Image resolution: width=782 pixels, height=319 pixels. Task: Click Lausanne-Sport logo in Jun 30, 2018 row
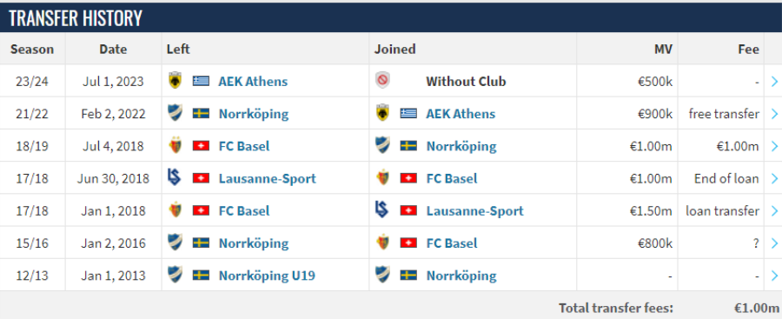(175, 178)
